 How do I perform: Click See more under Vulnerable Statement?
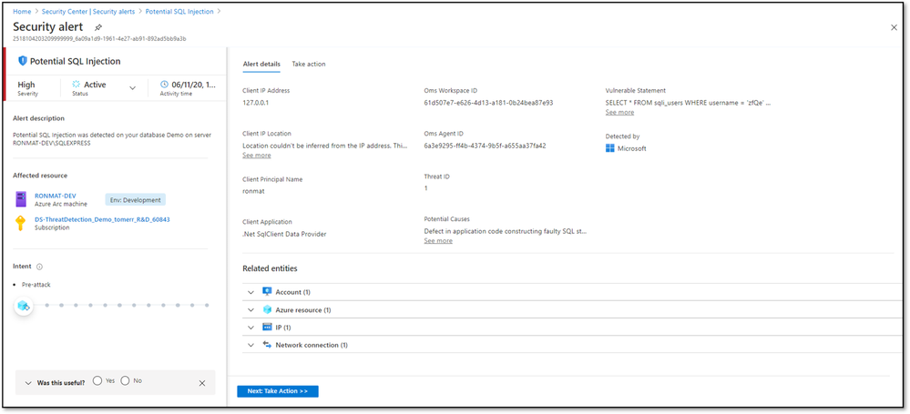tap(619, 113)
